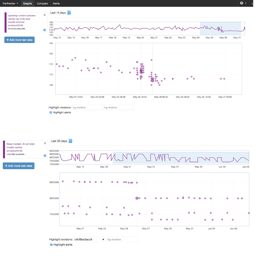The height and width of the screenshot is (257, 257).
Task: Expand the Last 14 days selector
Action: [60, 13]
